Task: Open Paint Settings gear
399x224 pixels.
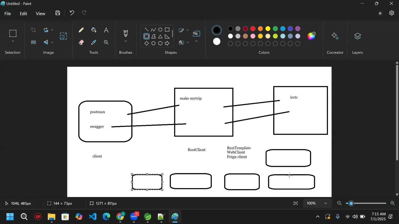Action: tap(392, 13)
